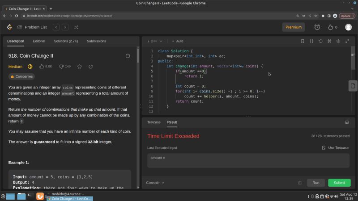Open the more options circle beside problem title
Image resolution: width=358 pixels, height=201 pixels.
point(128,56)
